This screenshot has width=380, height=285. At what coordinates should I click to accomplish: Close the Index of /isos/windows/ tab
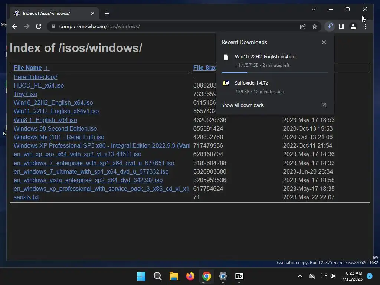(92, 13)
